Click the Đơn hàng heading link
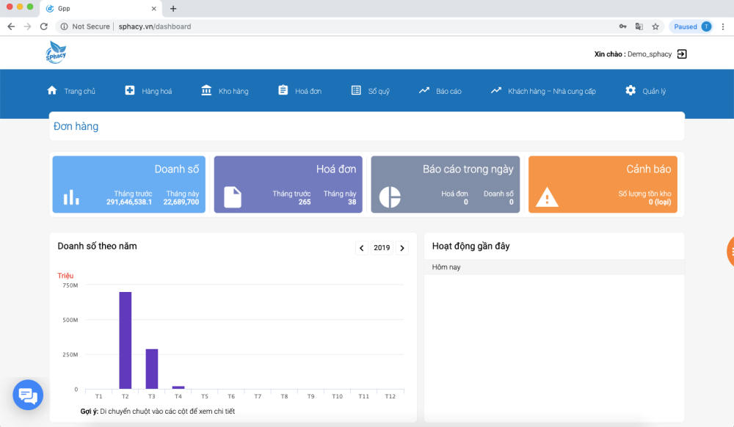This screenshot has height=427, width=734. pyautogui.click(x=76, y=126)
